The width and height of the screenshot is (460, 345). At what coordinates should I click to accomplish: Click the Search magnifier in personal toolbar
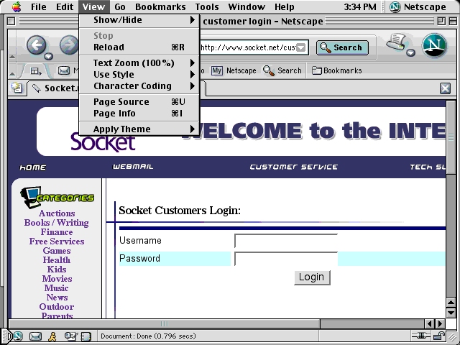pos(268,70)
